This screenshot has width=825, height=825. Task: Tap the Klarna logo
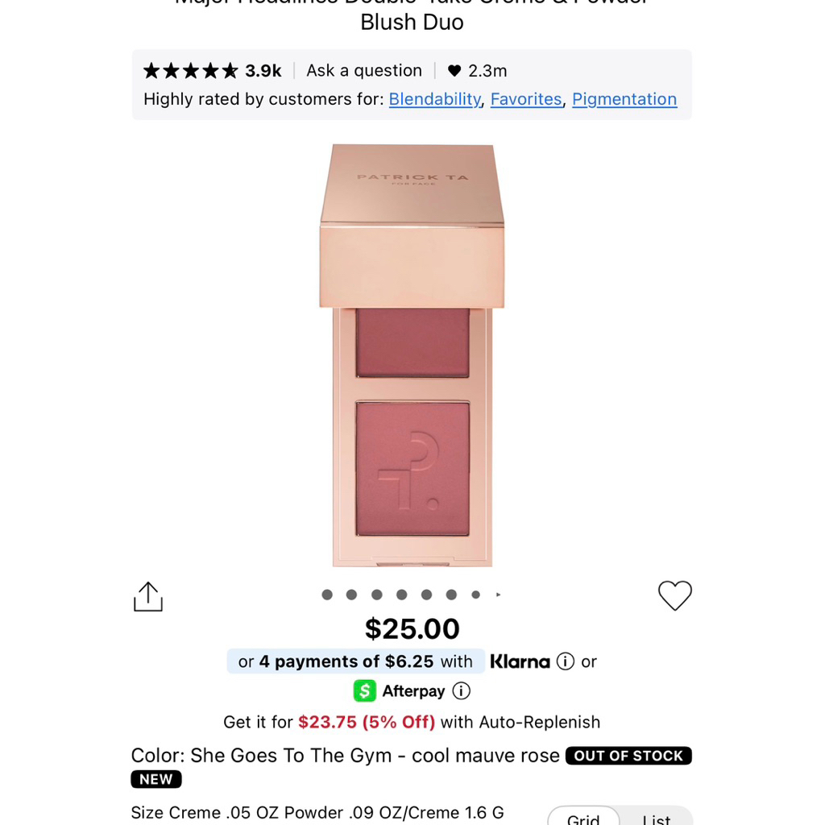[x=520, y=661]
